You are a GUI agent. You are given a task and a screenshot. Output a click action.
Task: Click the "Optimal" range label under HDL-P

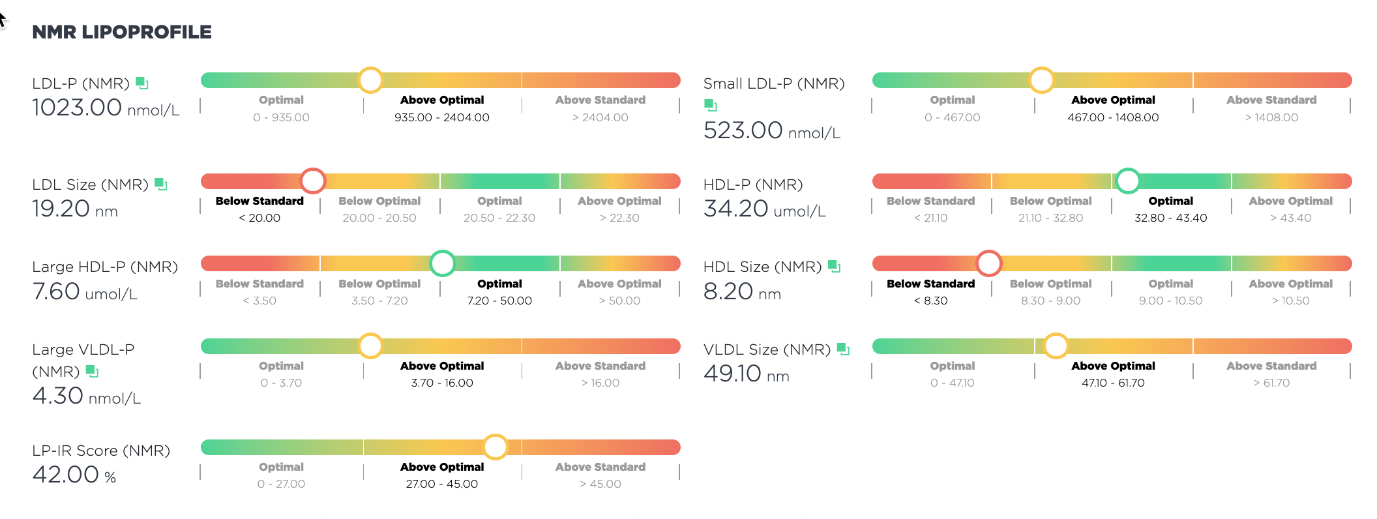tap(1170, 201)
